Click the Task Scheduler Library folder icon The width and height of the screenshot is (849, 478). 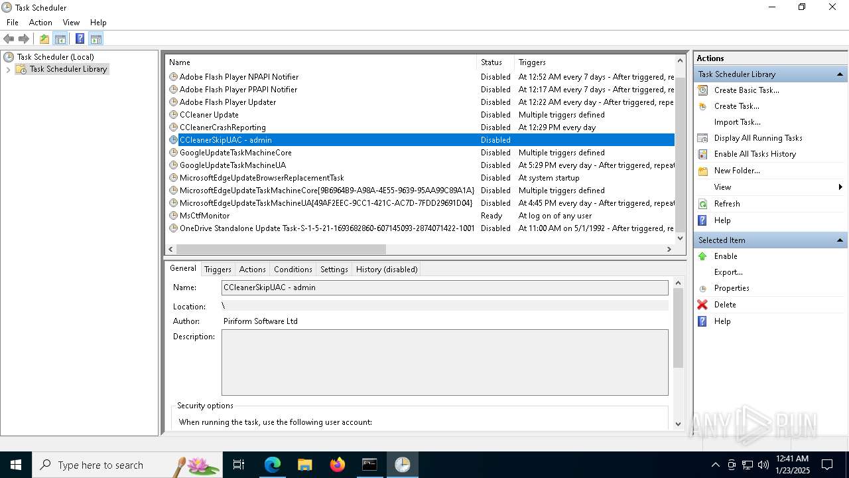pyautogui.click(x=21, y=69)
